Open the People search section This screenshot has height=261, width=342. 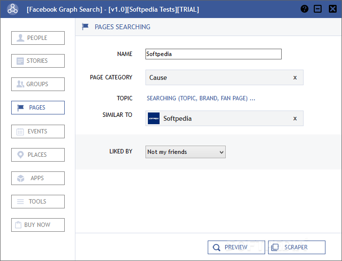pyautogui.click(x=38, y=38)
